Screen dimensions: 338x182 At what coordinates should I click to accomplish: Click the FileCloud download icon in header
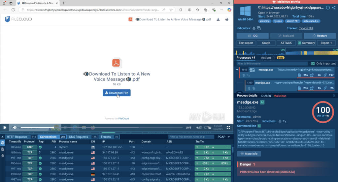[218, 19]
